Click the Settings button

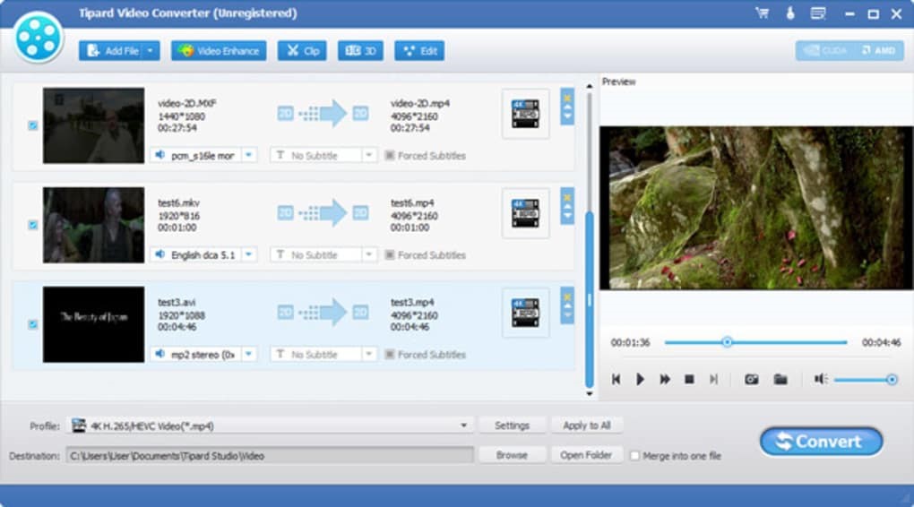[x=512, y=425]
